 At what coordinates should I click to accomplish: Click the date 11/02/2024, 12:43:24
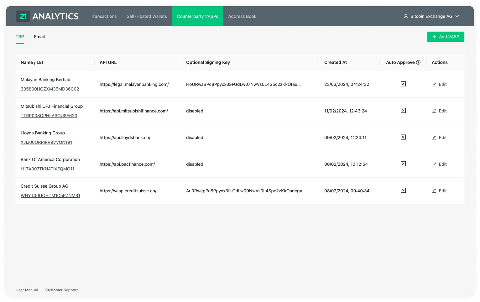346,111
